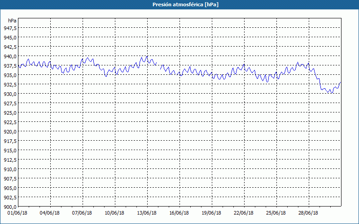The height and width of the screenshot is (224, 359).
Task: Click the 13/06/18 date label
Action: 147,213
